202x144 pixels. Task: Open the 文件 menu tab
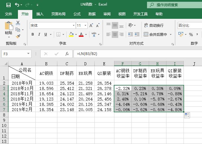point(9,14)
